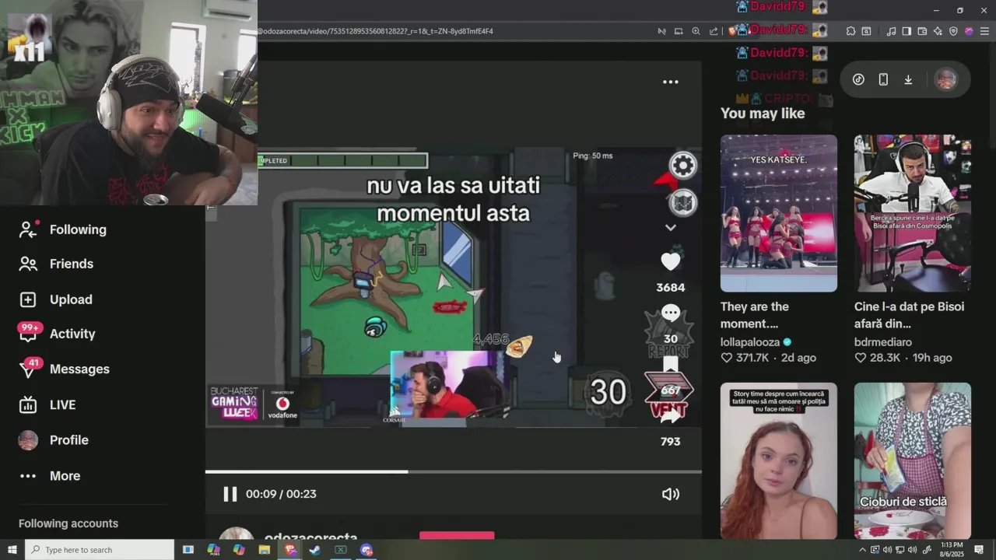996x560 pixels.
Task: Pause the TikTok video
Action: pos(230,494)
